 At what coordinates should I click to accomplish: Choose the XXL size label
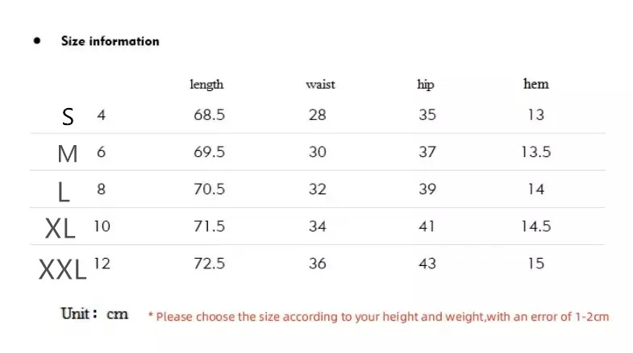coord(62,267)
